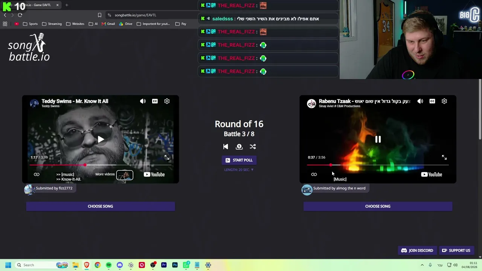482x271 pixels.
Task: Pause the Rabenu Tzaak video
Action: 378,140
